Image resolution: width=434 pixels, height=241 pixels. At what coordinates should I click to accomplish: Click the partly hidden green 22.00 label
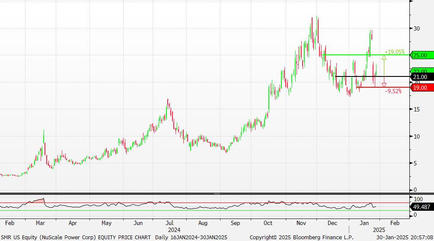(422, 70)
